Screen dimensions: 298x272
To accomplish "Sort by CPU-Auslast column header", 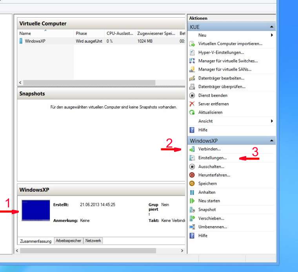I will (x=120, y=33).
